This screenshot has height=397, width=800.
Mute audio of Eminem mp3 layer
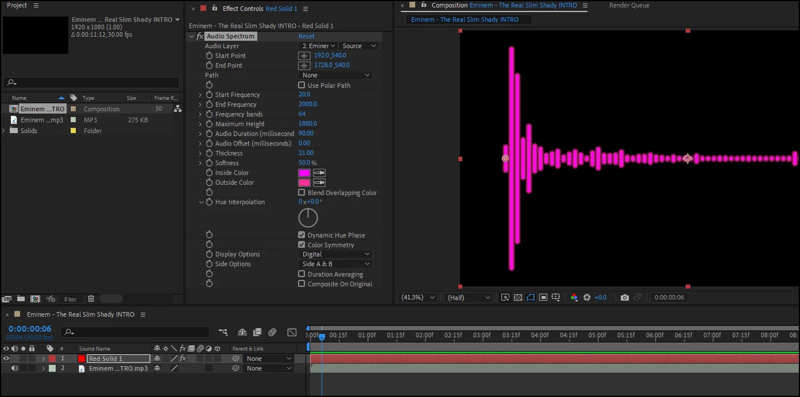[14, 368]
